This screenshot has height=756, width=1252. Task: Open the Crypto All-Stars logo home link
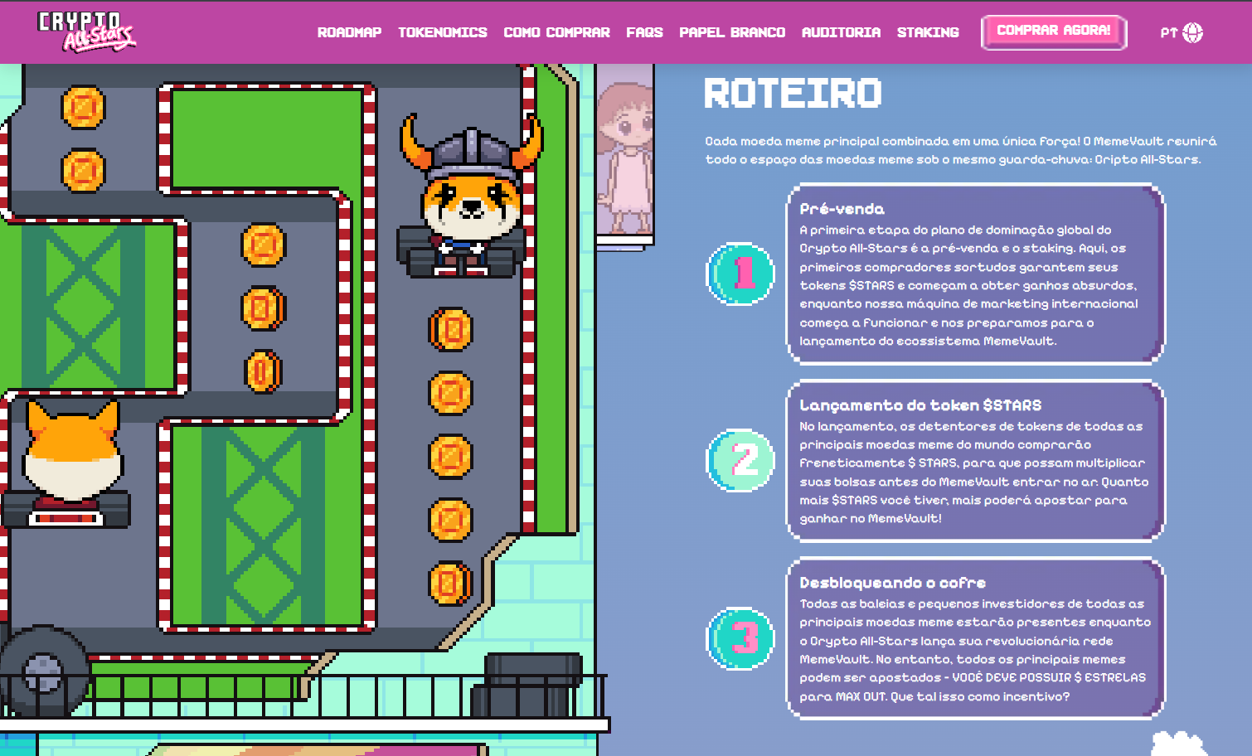86,31
